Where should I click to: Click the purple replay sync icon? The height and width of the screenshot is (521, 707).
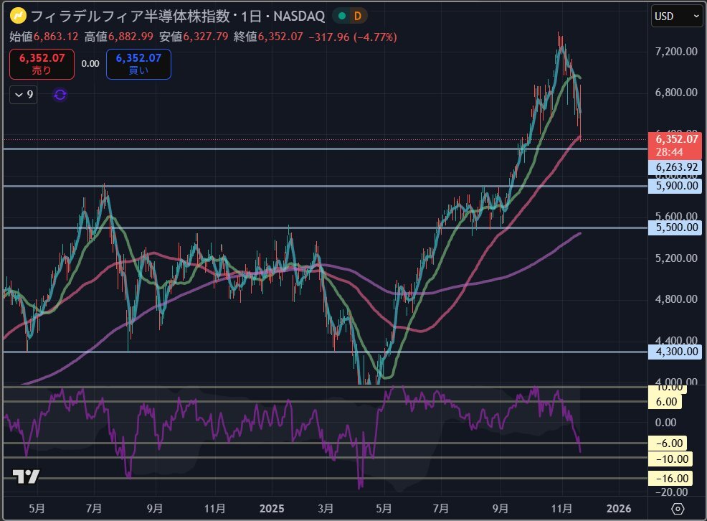60,95
